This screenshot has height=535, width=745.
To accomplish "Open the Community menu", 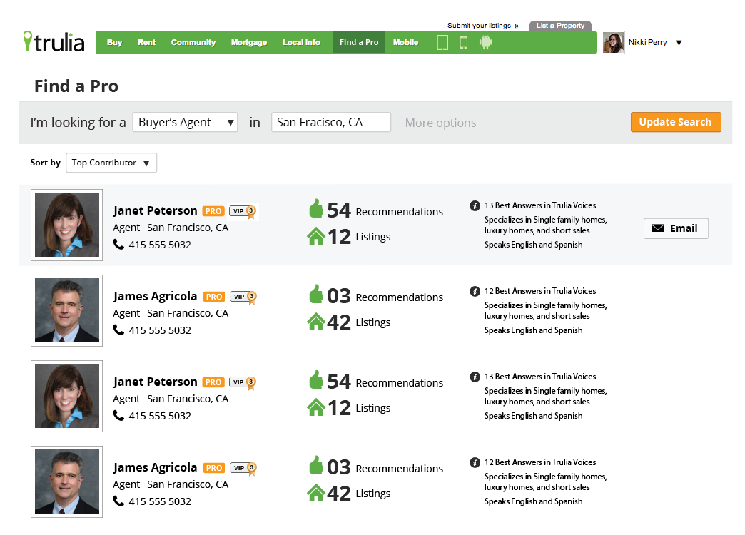I will [193, 42].
